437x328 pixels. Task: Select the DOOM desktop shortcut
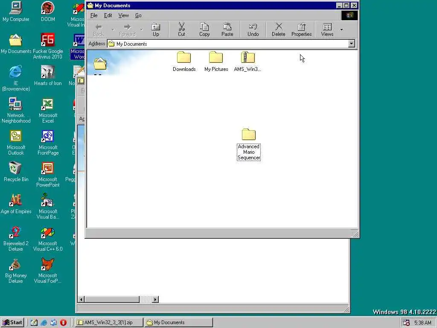[x=48, y=12]
